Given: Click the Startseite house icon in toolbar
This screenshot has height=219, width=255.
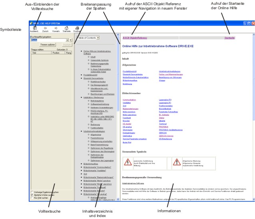Looking at the screenshot, I should click(x=66, y=28).
